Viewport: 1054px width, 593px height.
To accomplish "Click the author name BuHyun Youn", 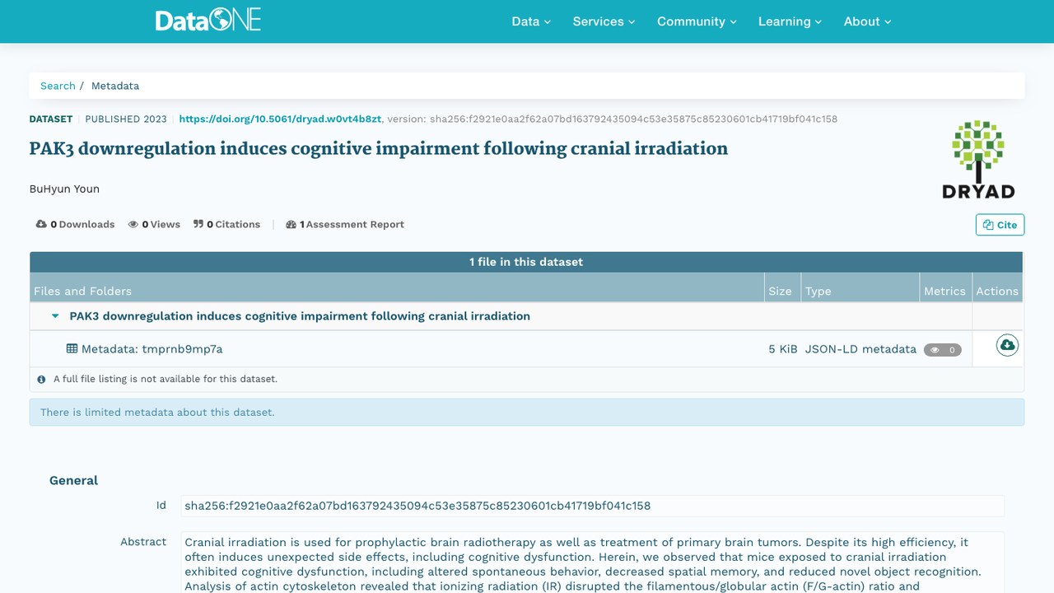I will click(x=64, y=189).
